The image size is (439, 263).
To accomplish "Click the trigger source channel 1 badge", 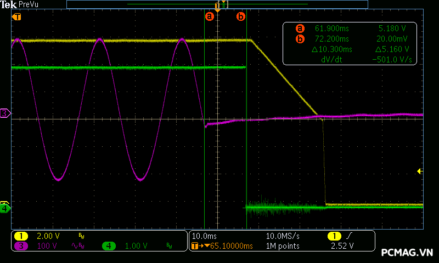I will [x=334, y=236].
